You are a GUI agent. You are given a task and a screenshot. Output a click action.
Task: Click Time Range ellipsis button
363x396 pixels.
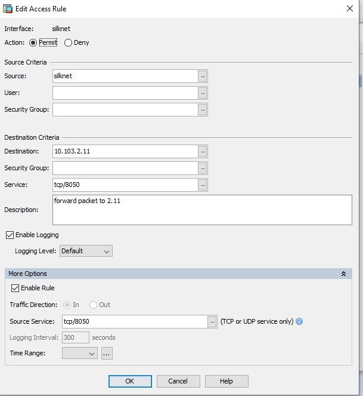(x=107, y=354)
